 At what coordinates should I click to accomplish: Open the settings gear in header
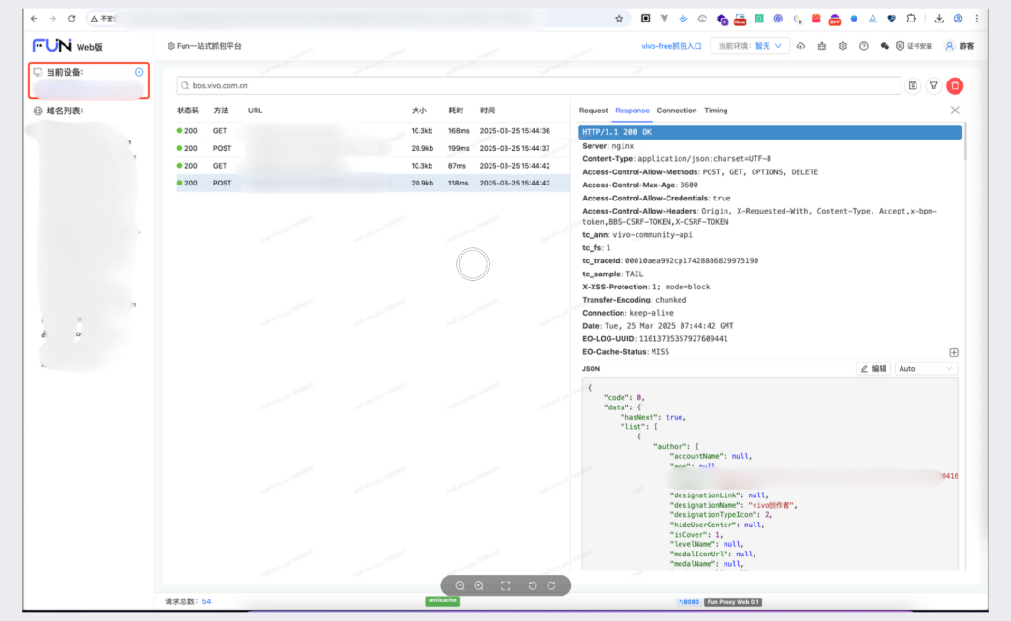[842, 46]
